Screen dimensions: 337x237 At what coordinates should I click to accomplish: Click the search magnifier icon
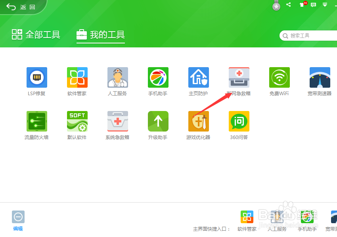(285, 36)
